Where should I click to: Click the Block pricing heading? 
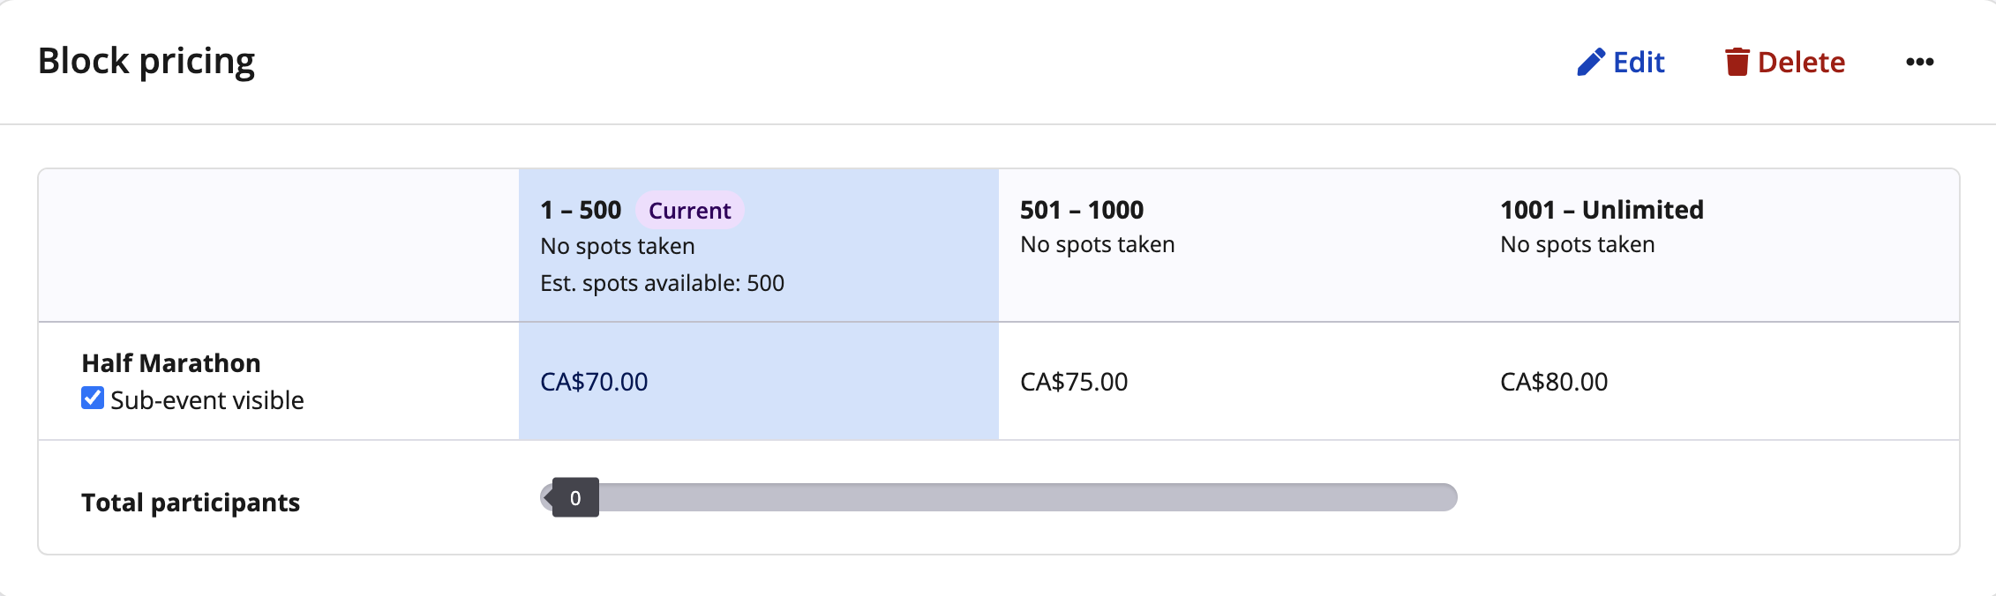[x=146, y=62]
